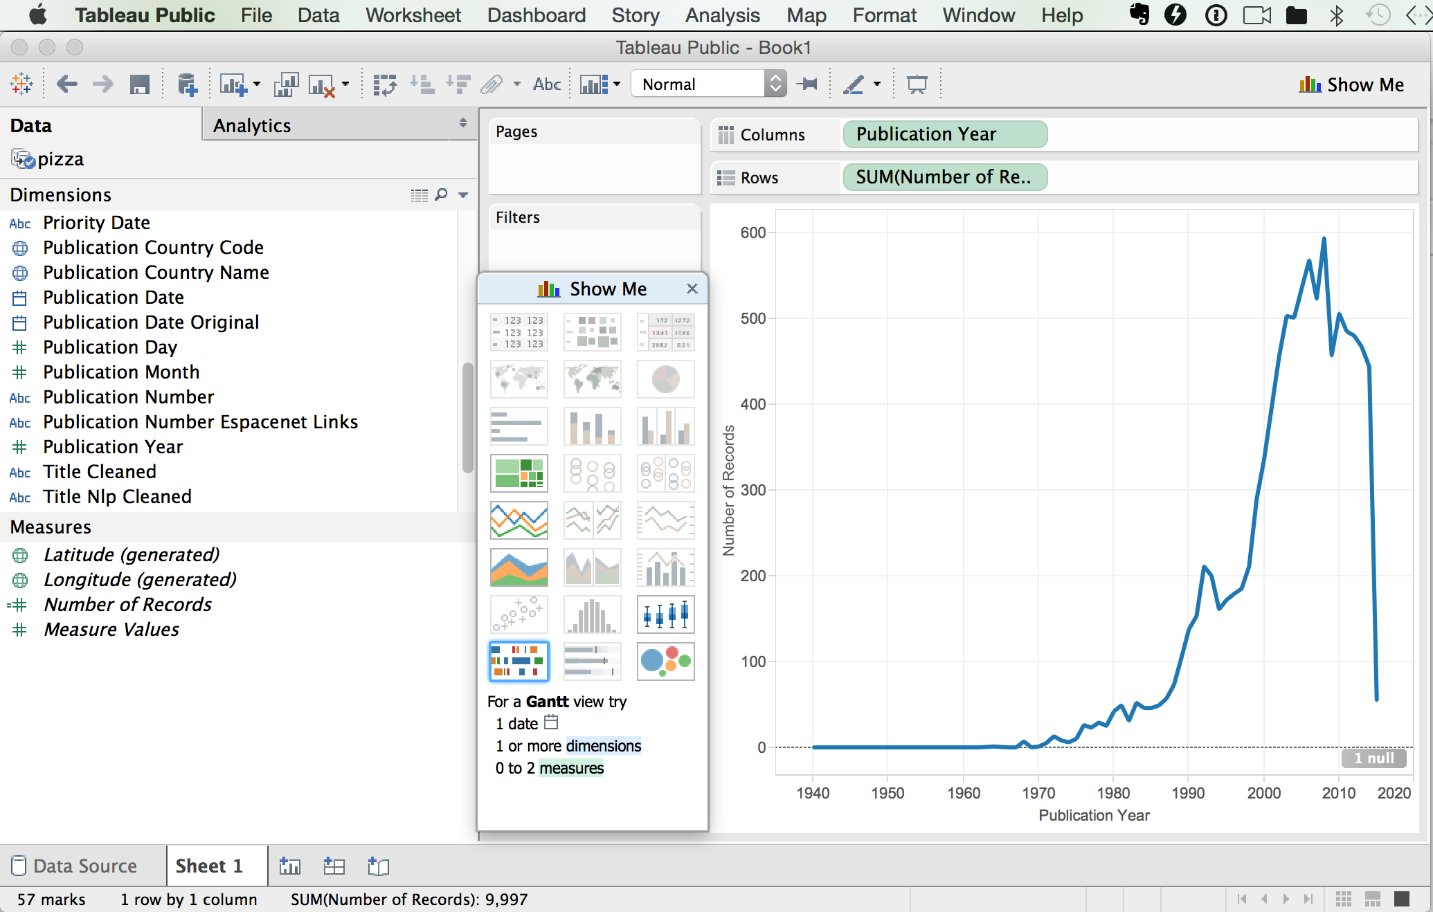Open the New Worksheet dropdown arrow
The image size is (1433, 912).
coord(257,84)
